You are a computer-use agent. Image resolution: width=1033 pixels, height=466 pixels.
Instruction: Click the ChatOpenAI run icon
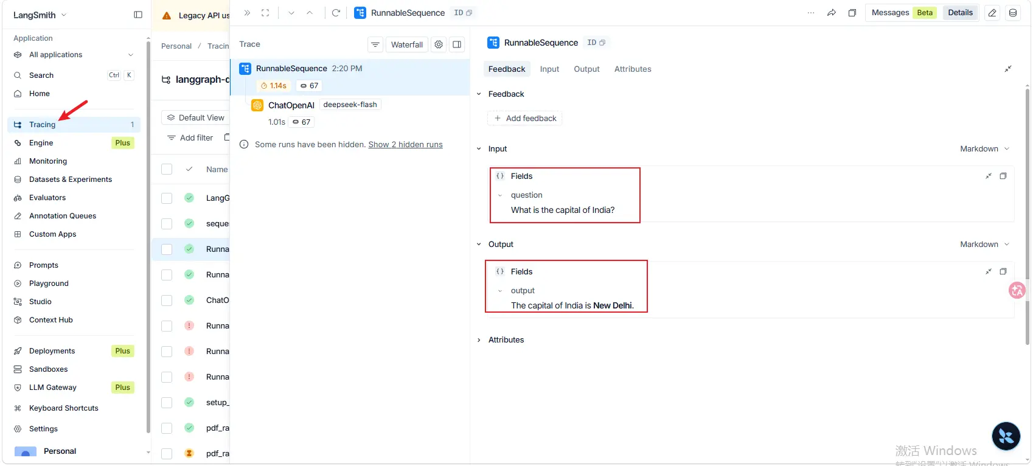(257, 105)
